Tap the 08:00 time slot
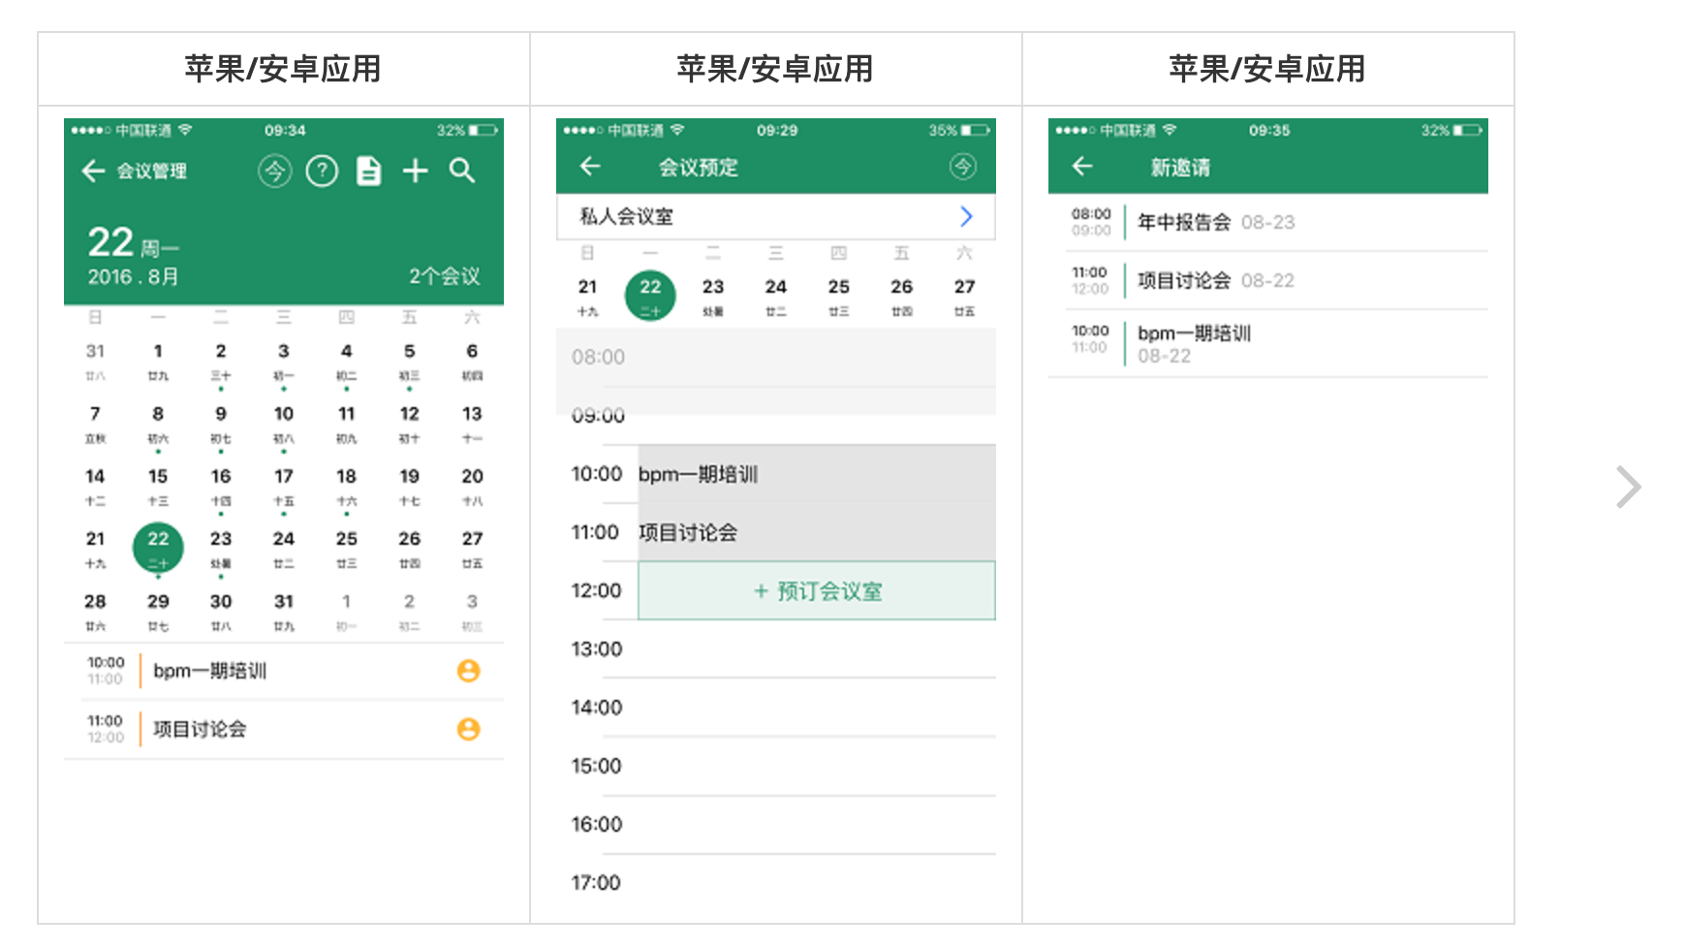This screenshot has width=1686, height=950. click(x=776, y=358)
